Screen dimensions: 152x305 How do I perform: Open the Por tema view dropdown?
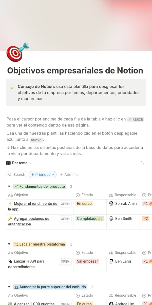(x=19, y=163)
